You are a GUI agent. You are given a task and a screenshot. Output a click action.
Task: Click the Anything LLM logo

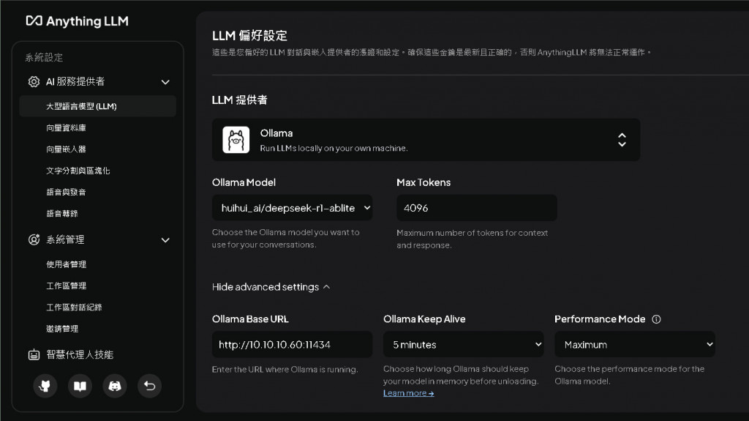pyautogui.click(x=77, y=21)
